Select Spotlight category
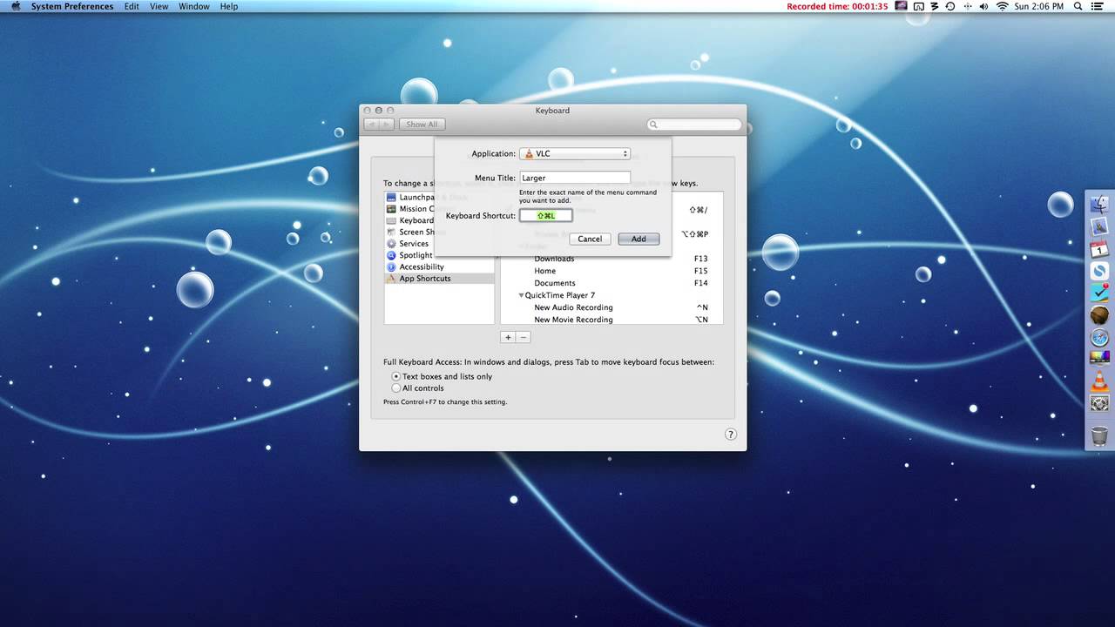This screenshot has height=627, width=1115. (x=439, y=255)
